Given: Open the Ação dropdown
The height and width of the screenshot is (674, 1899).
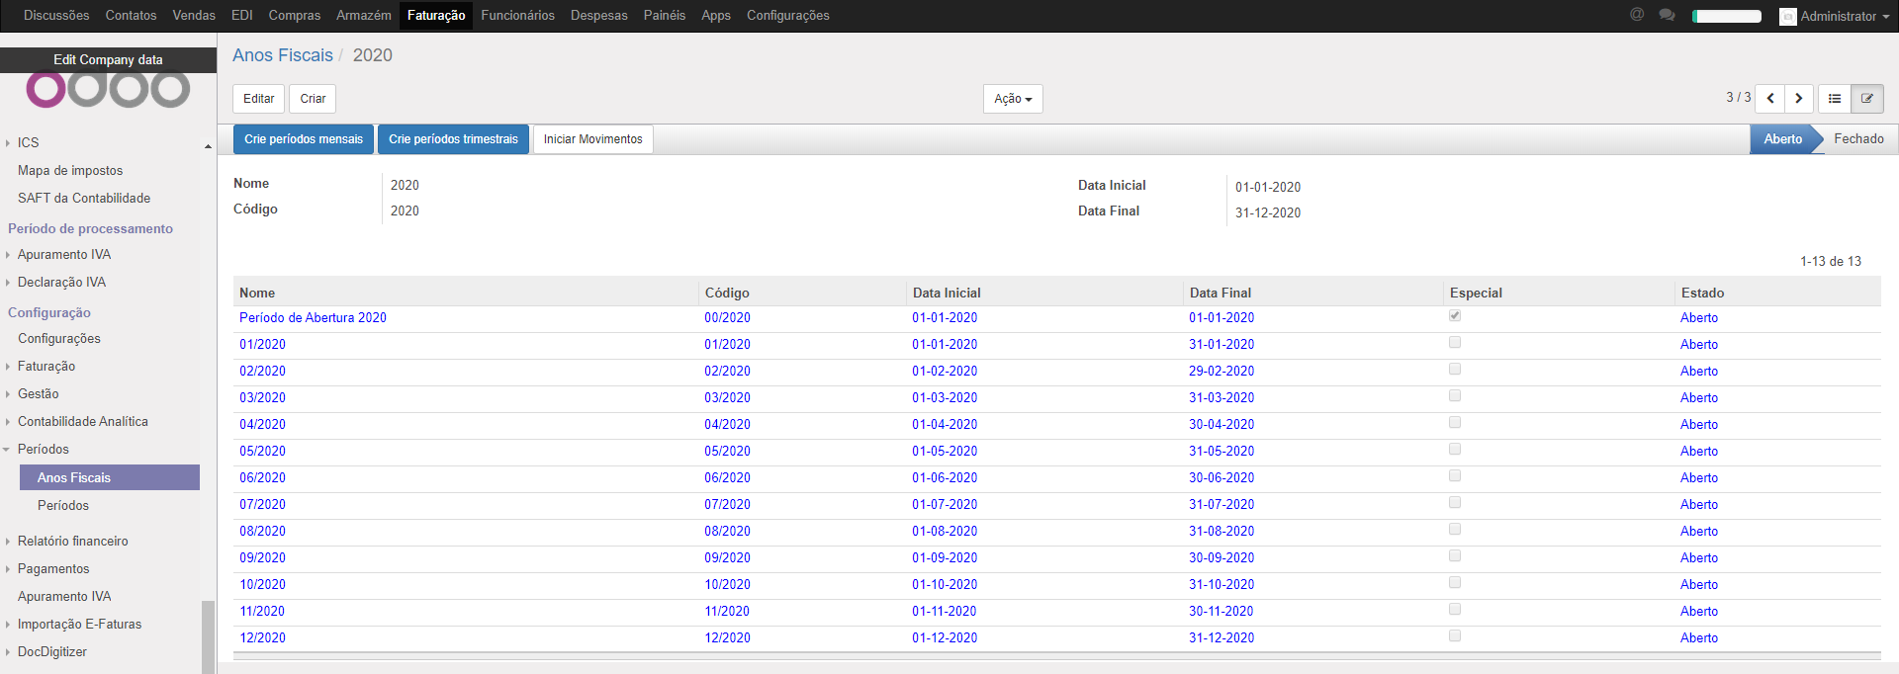Looking at the screenshot, I should (1013, 99).
